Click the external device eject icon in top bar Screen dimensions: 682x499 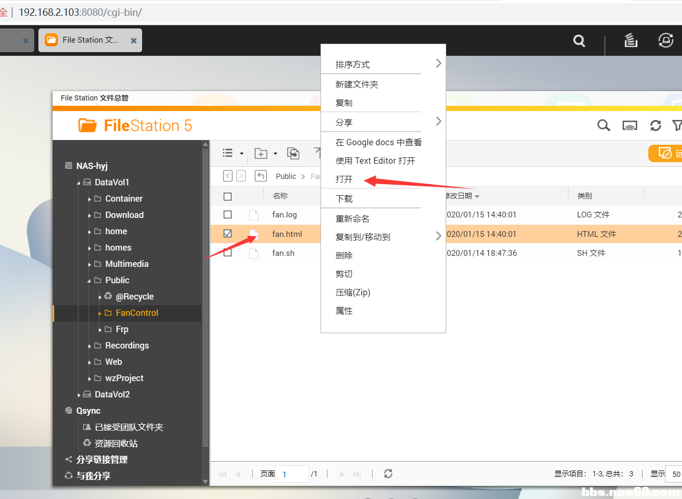[x=665, y=40]
